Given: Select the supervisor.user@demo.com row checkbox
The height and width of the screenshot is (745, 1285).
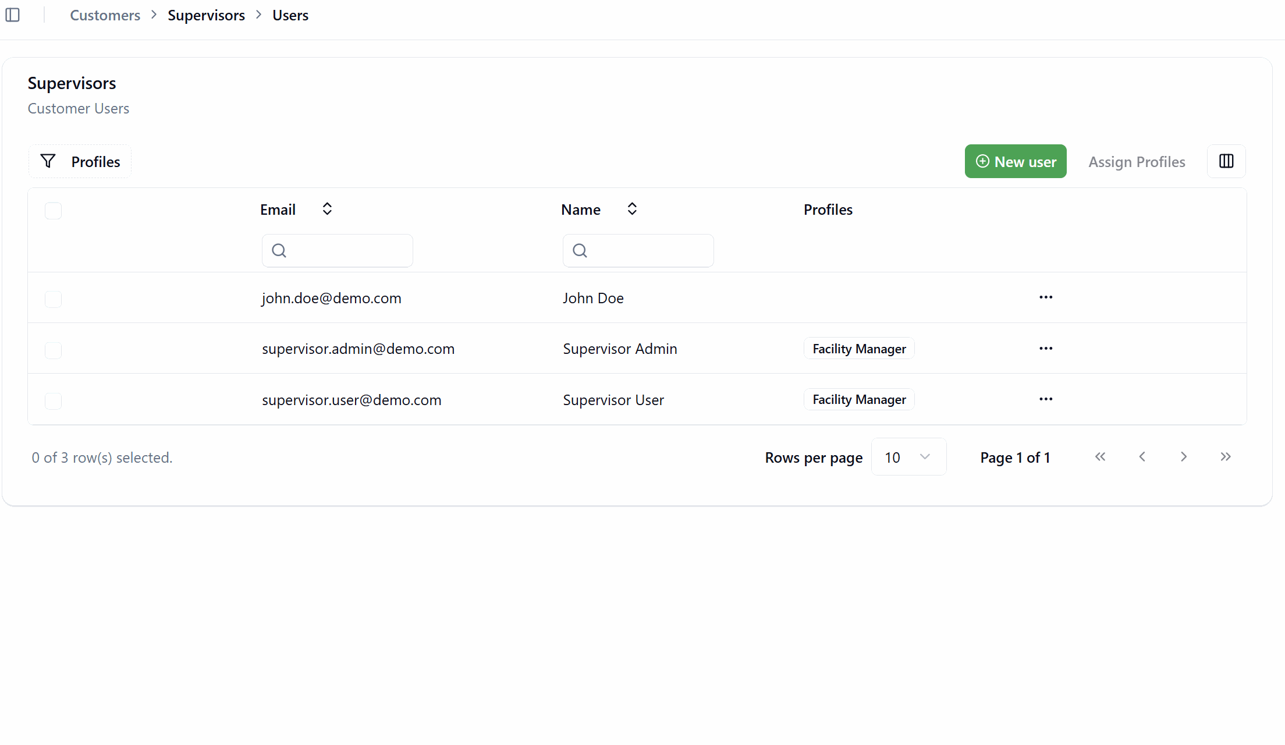Looking at the screenshot, I should pos(53,401).
